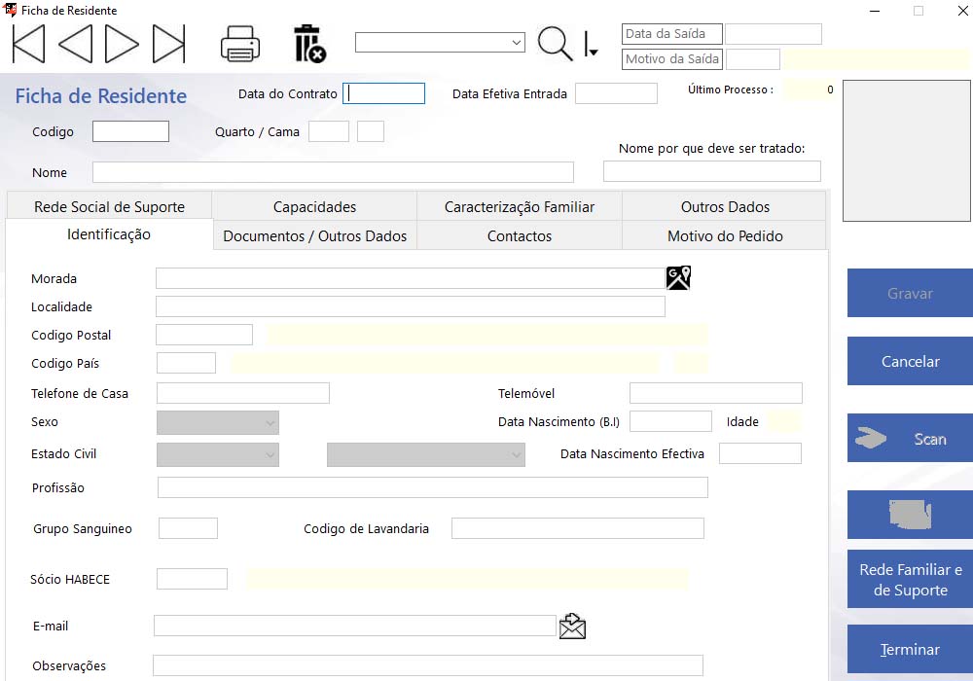Image resolution: width=973 pixels, height=681 pixels.
Task: Print the resident record
Action: [240, 44]
